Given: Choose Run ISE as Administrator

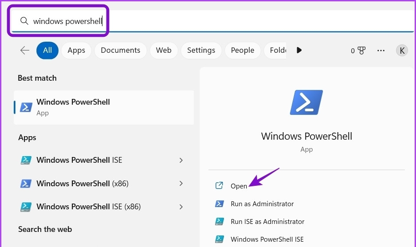Looking at the screenshot, I should click(267, 222).
